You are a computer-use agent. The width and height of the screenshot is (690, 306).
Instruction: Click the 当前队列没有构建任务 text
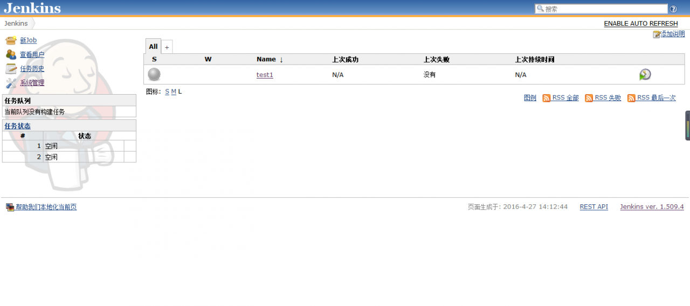[34, 112]
